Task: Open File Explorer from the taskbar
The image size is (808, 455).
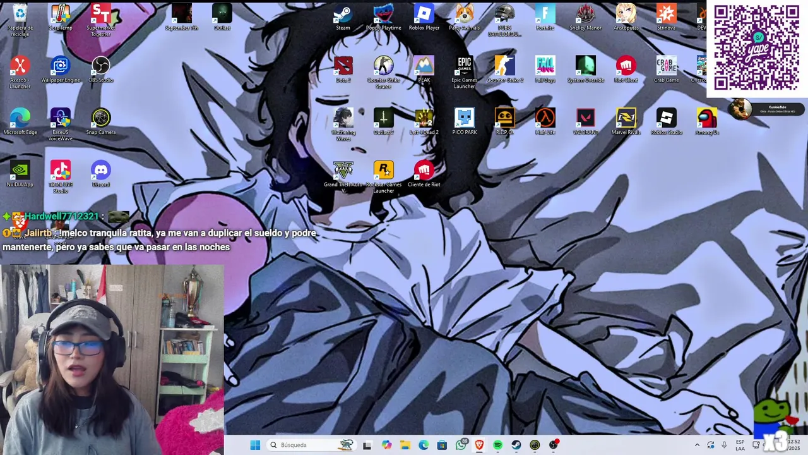Action: 405,445
